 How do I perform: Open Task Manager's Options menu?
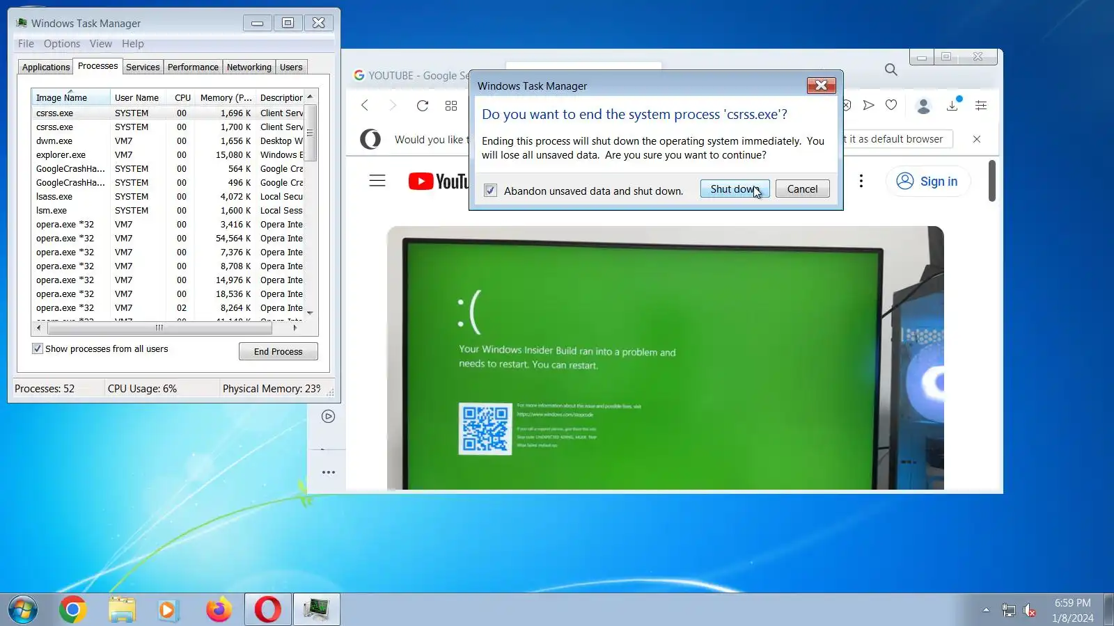pyautogui.click(x=62, y=44)
